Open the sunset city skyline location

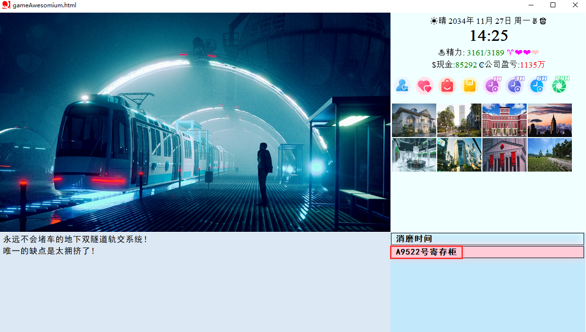point(550,120)
